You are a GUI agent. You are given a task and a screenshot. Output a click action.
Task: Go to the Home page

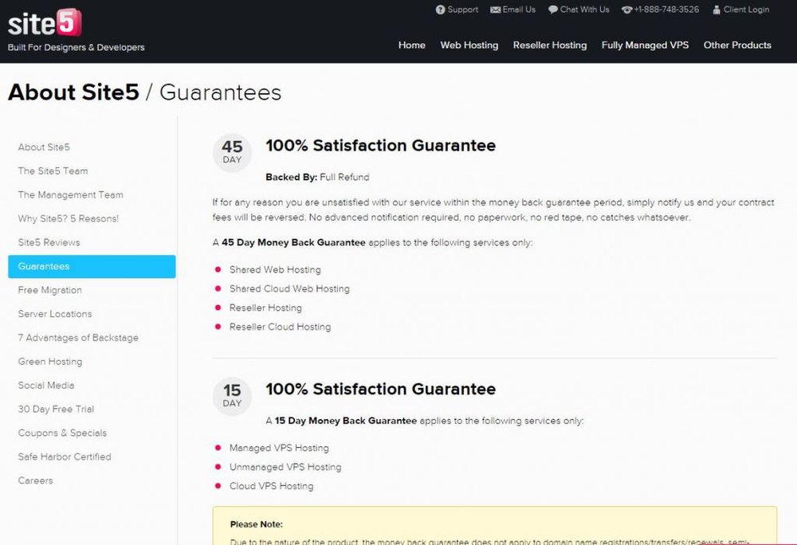click(x=412, y=45)
